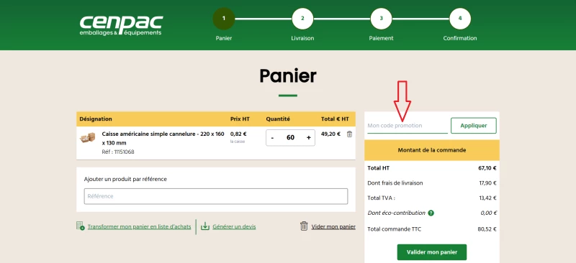
Task: Click the Total HT amount 67,10 €
Action: [487, 168]
